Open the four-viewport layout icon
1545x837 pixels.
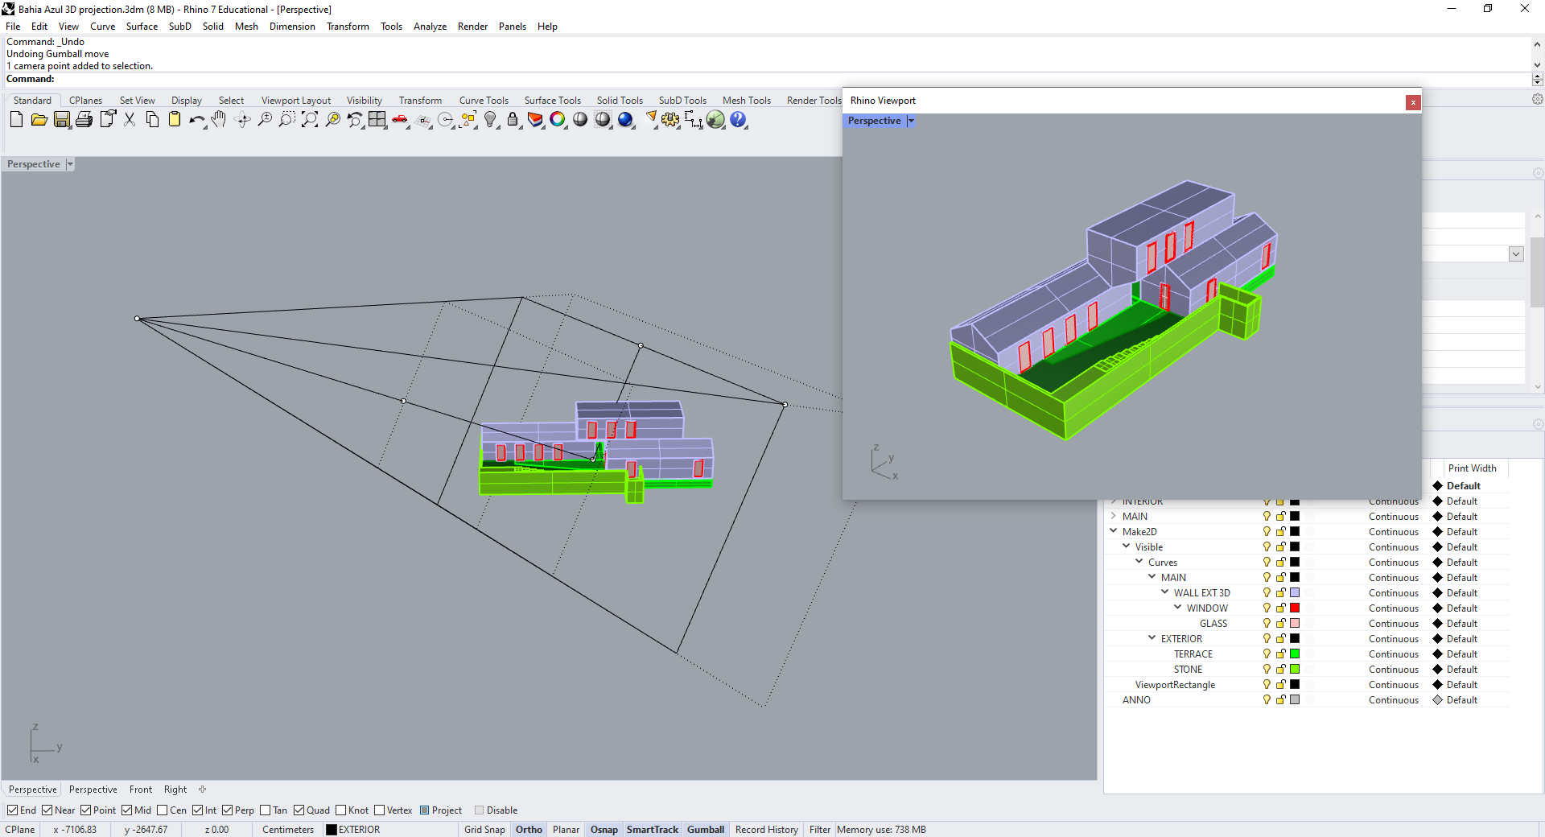377,120
